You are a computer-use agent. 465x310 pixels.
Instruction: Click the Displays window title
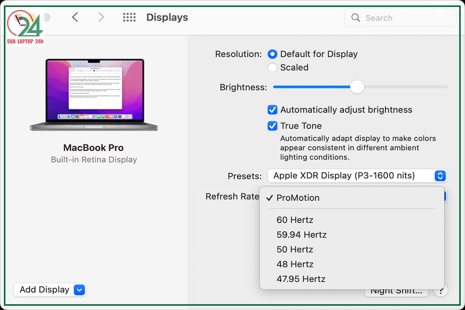point(167,17)
